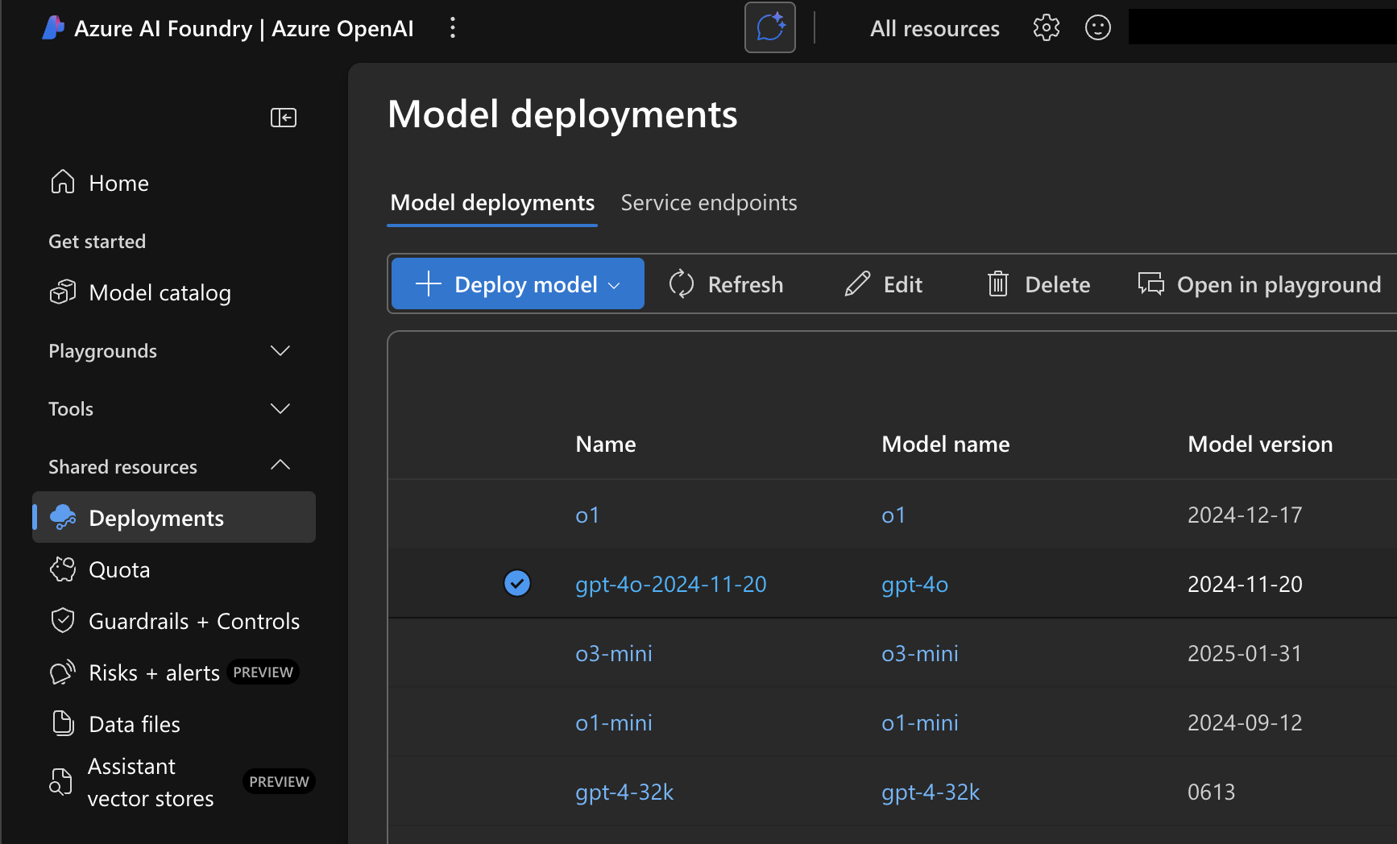Collapse the left sidebar panel icon
1397x844 pixels.
click(283, 118)
